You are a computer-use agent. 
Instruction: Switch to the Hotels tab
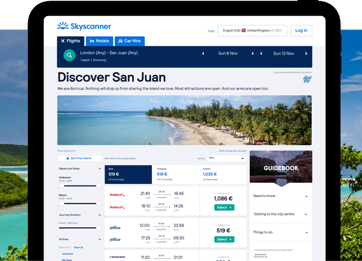99,41
